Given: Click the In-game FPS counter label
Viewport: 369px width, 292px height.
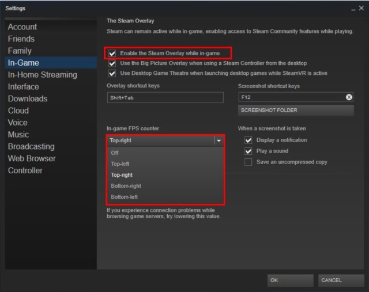Looking at the screenshot, I should 133,128.
